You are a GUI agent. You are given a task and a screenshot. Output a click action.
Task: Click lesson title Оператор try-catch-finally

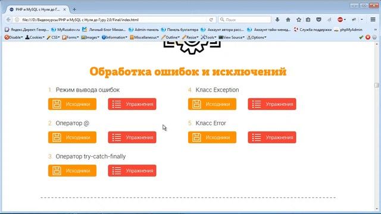(x=90, y=156)
